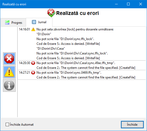Minimize the Realizată cu erori window

(116, 4)
